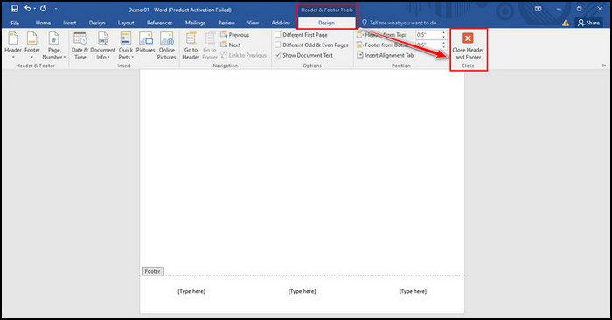
Task: Jump to the Previous header/footer section
Action: tap(234, 35)
